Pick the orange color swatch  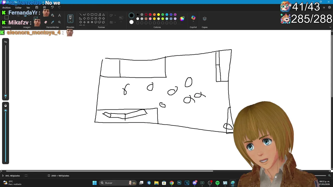154,15
